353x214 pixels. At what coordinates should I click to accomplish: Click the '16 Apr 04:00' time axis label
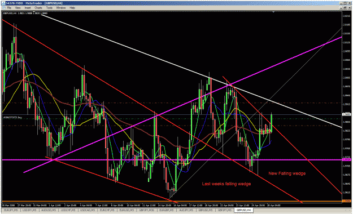180,205
